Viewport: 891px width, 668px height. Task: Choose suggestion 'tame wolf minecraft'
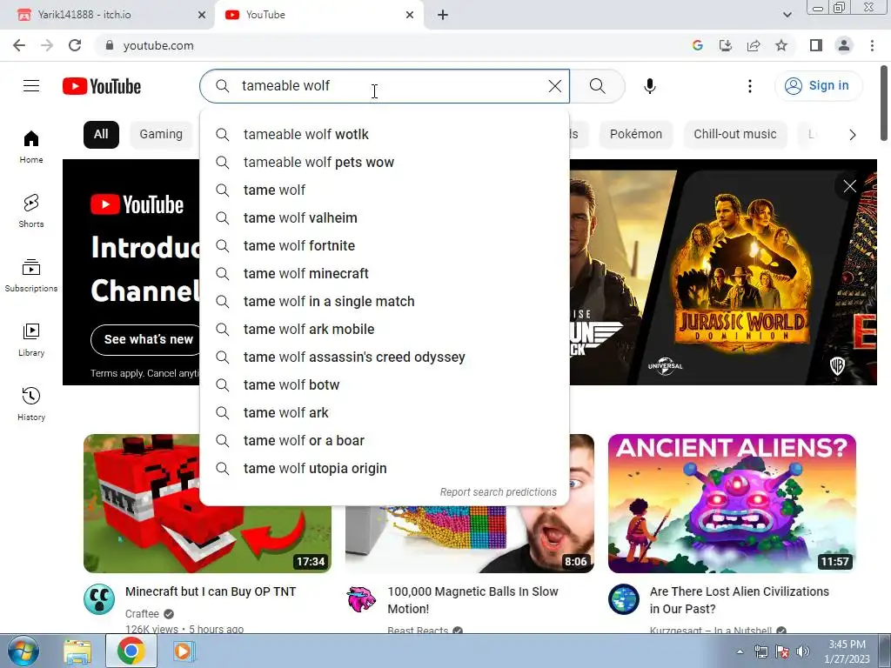385,274
